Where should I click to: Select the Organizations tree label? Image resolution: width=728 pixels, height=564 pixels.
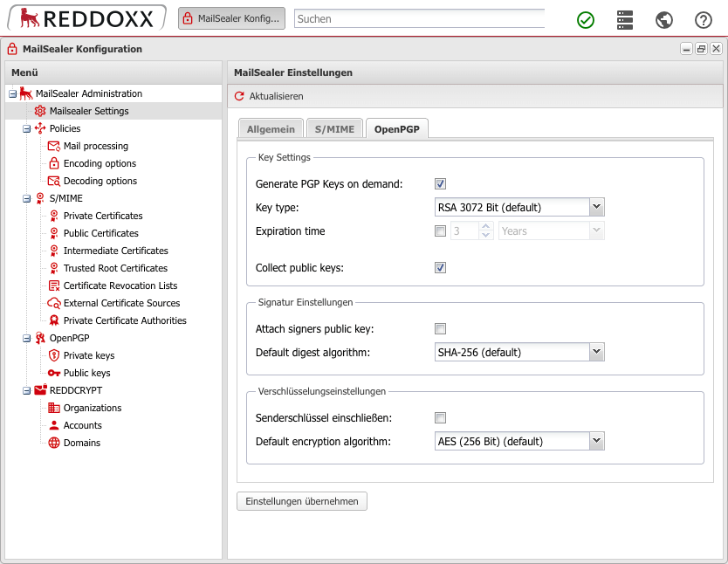pos(93,408)
